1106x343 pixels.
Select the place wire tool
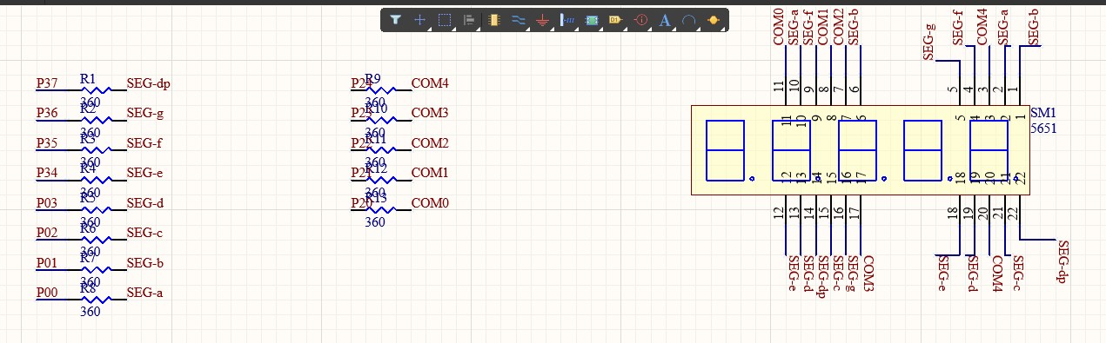518,19
